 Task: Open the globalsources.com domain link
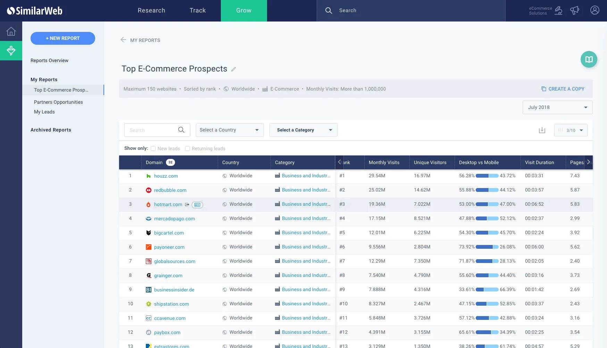pyautogui.click(x=175, y=261)
